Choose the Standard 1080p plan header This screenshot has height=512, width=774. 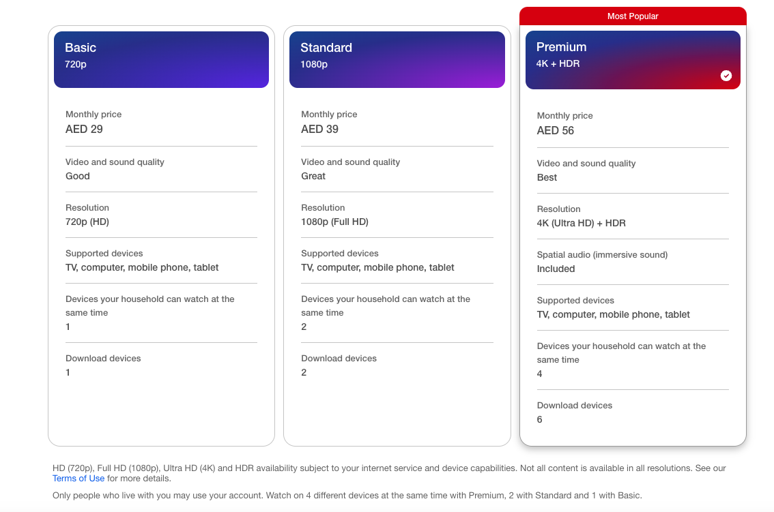click(x=397, y=59)
